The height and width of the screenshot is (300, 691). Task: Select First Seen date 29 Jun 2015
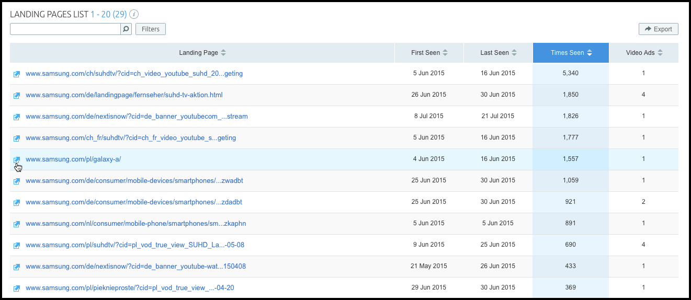tap(429, 287)
